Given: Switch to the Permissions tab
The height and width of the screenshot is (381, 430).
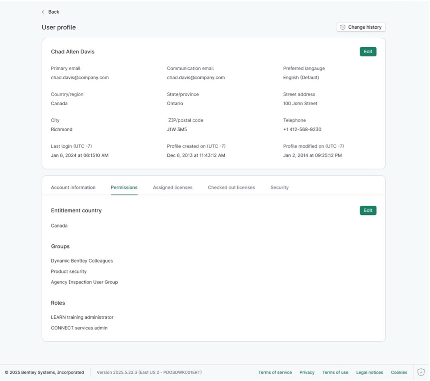Looking at the screenshot, I should [x=124, y=187].
